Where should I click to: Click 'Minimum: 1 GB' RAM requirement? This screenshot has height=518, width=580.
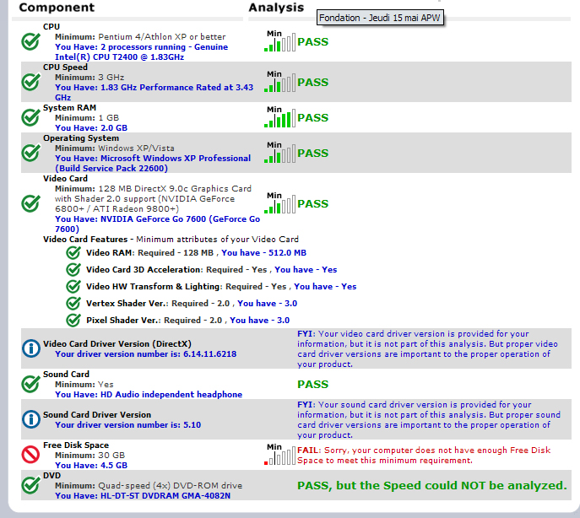(87, 118)
